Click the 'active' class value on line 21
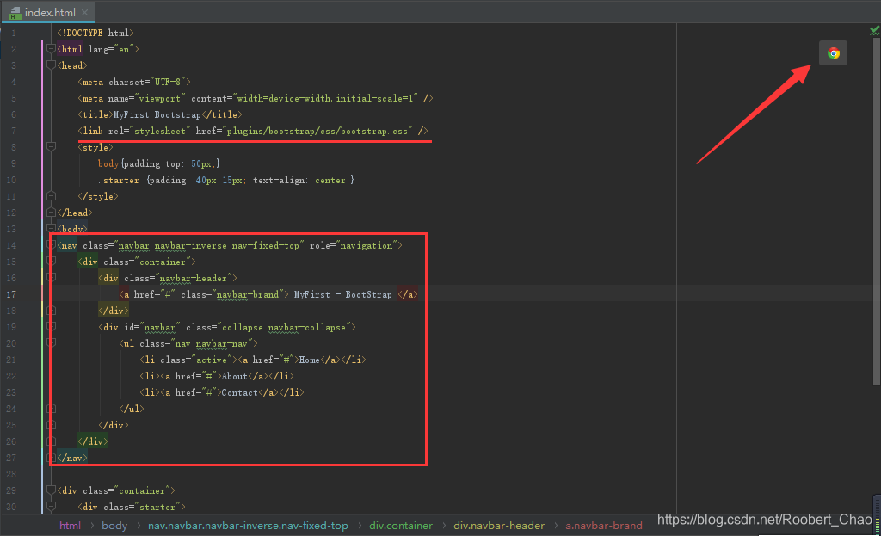The height and width of the screenshot is (536, 881). pyautogui.click(x=212, y=360)
